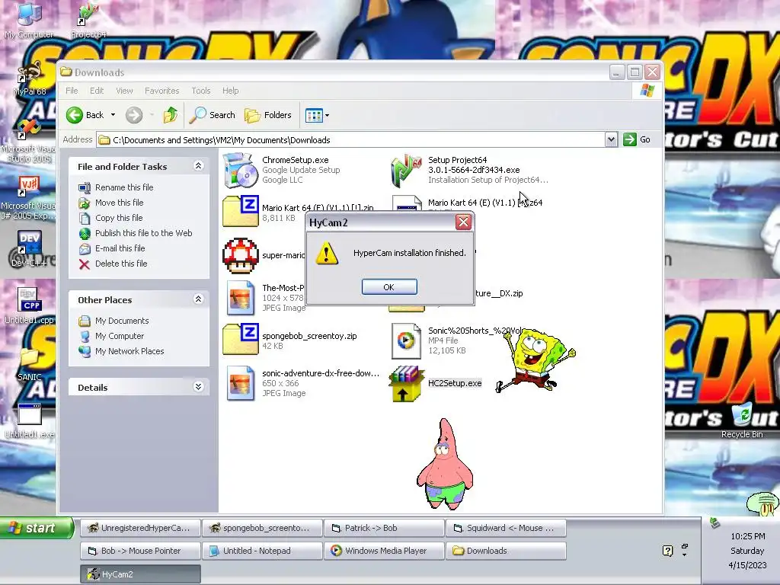Click the Up folder icon
This screenshot has height=585, width=780.
click(170, 115)
